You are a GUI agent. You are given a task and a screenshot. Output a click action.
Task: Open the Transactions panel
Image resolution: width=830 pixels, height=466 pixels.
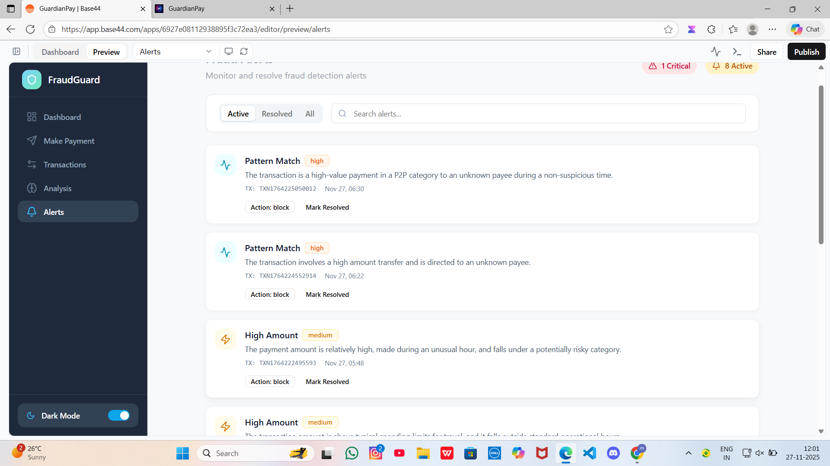pyautogui.click(x=64, y=164)
